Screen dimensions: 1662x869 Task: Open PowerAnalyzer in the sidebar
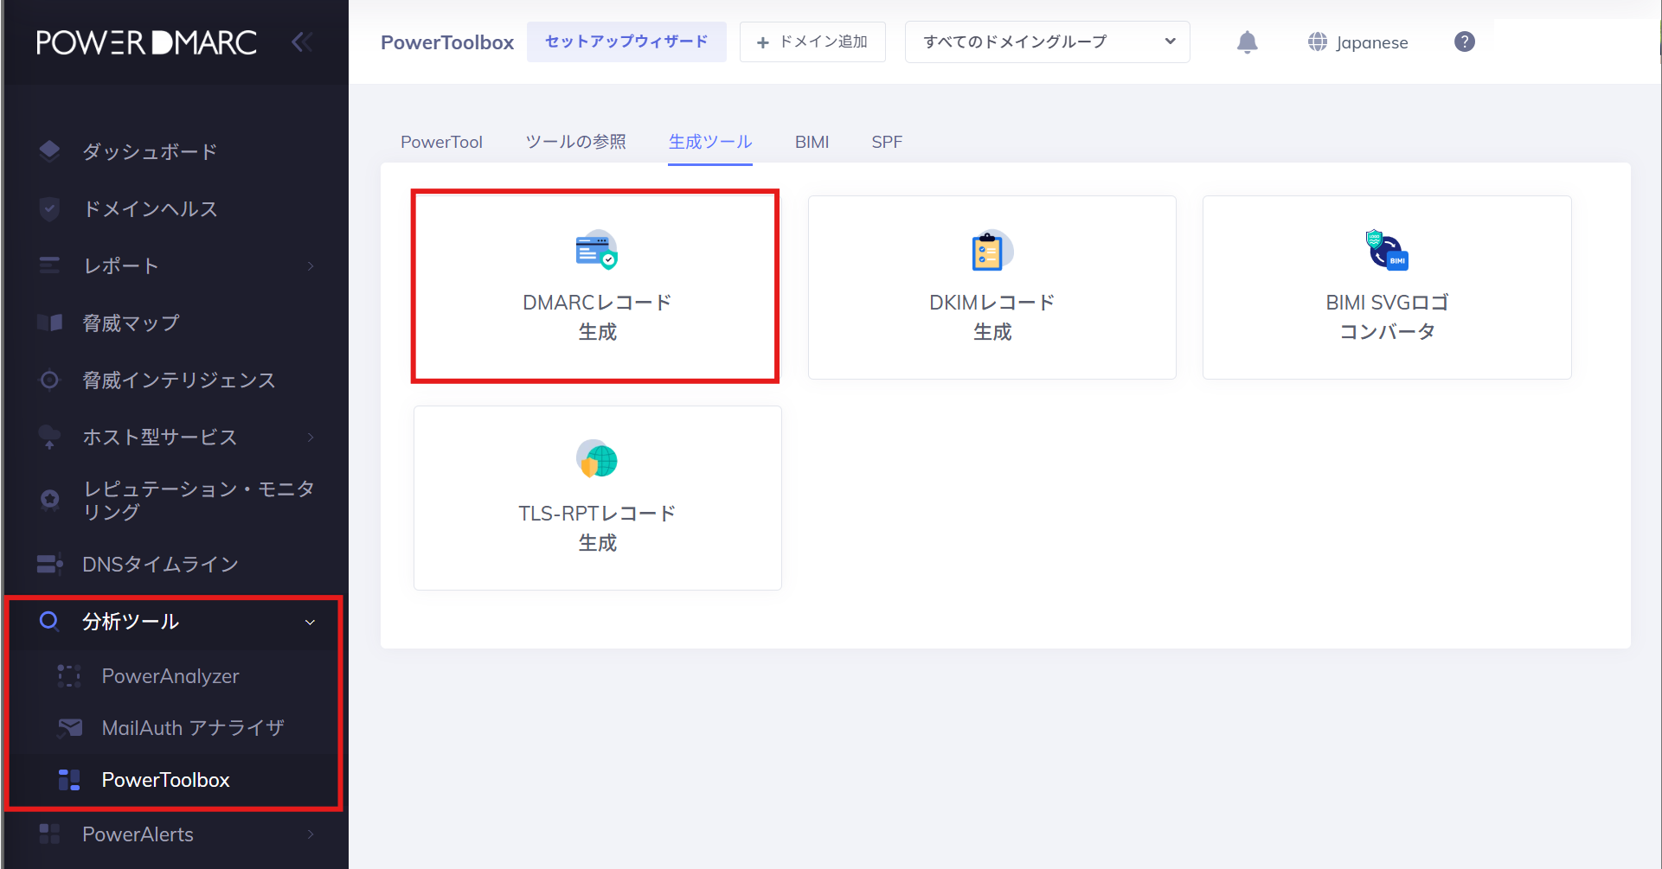tap(170, 676)
